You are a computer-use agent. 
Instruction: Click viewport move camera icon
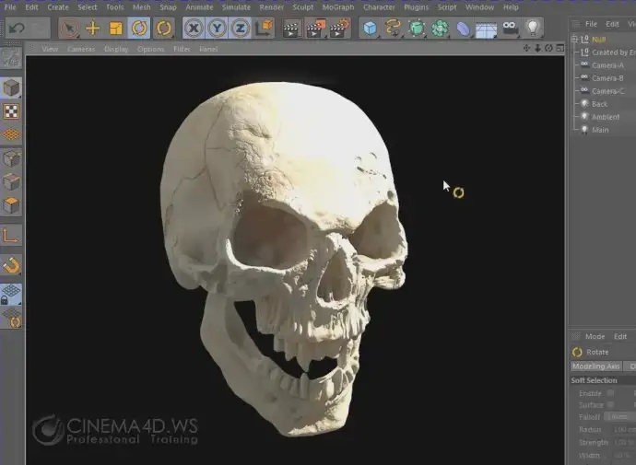coord(526,48)
